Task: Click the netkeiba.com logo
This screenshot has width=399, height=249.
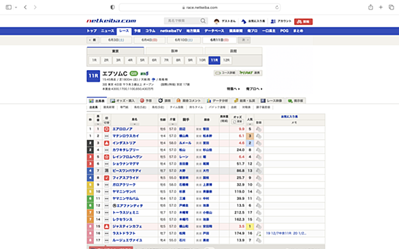Action: click(112, 21)
